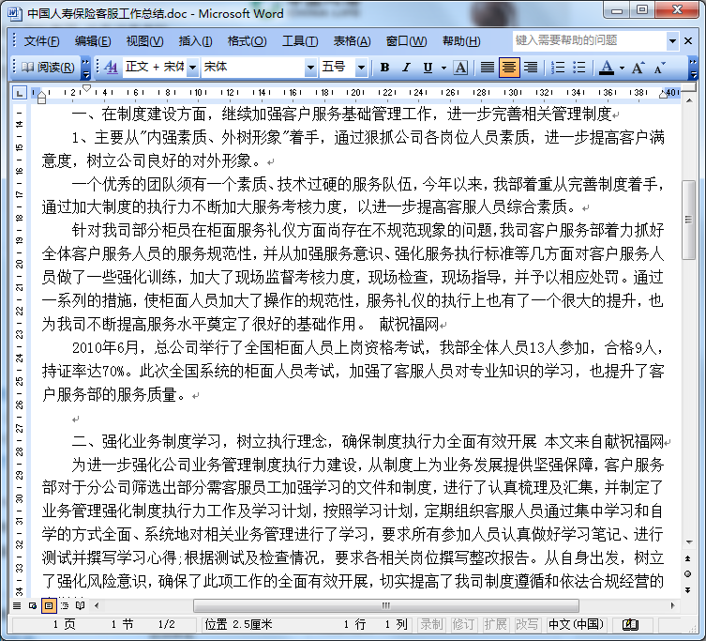Open formatting toolbar options at far right
706x641 pixels.
click(694, 68)
